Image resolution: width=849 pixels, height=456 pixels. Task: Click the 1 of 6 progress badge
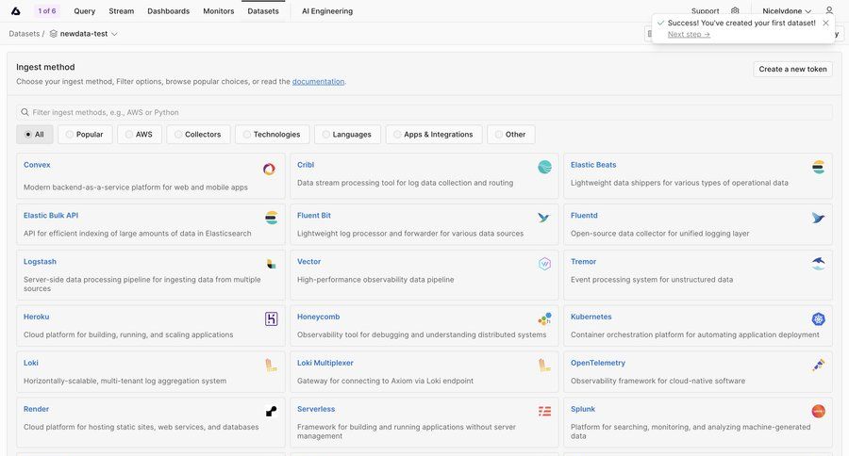pos(47,10)
